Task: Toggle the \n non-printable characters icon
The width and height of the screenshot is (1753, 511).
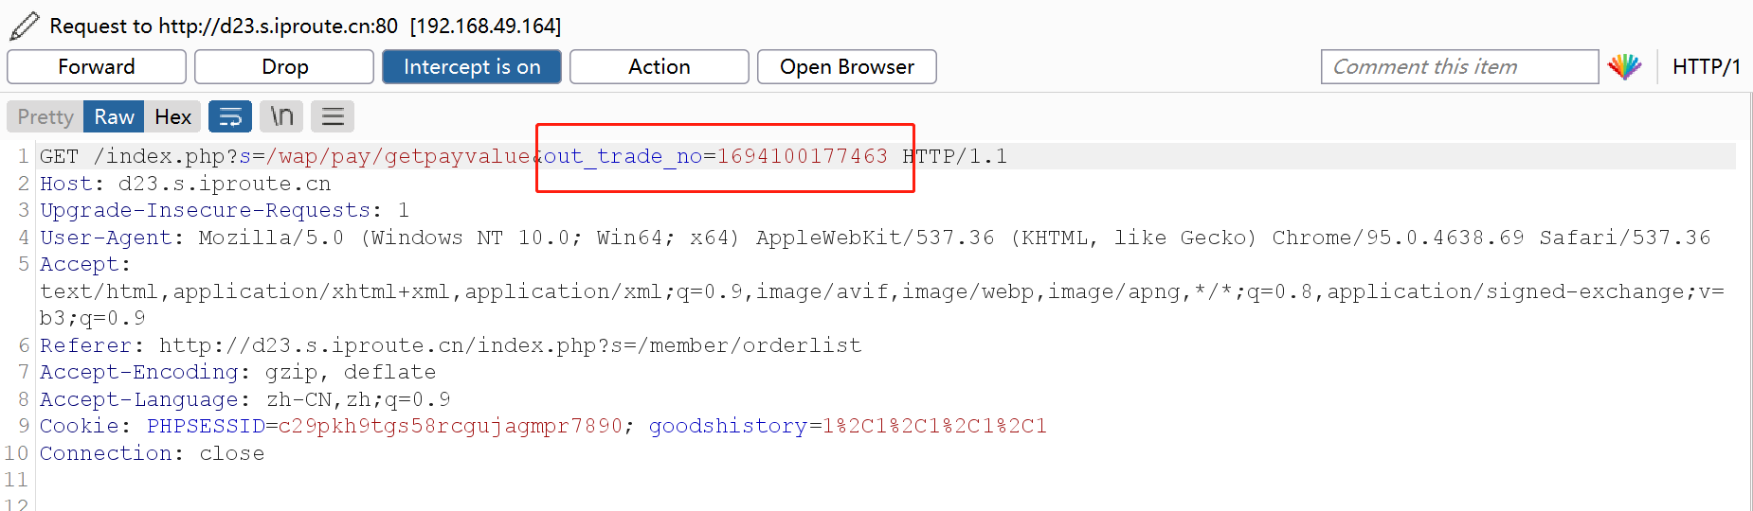Action: point(281,117)
